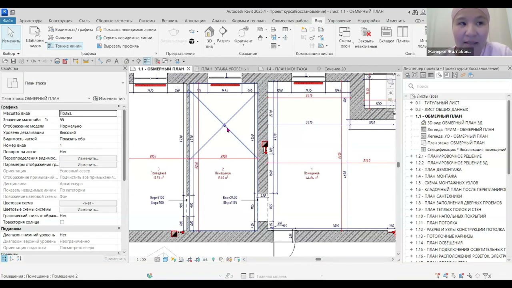
Task: Click the text tool in quick access toolbar
Action: pos(116,61)
